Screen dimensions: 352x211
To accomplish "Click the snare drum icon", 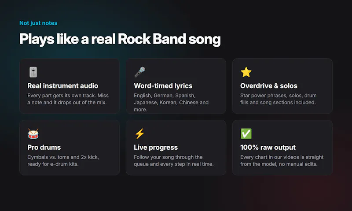I will point(33,134).
